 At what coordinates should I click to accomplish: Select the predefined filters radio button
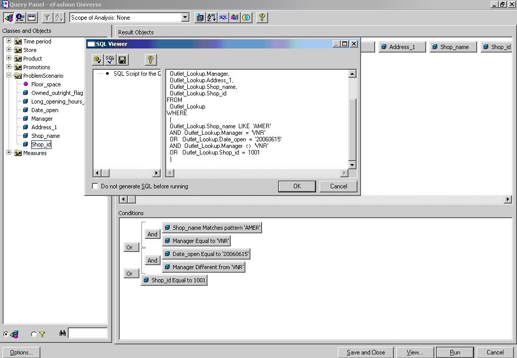[34, 334]
